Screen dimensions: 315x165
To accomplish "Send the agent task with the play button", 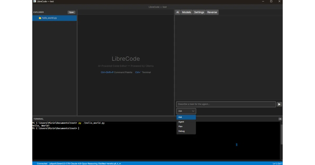I will pos(279,104).
